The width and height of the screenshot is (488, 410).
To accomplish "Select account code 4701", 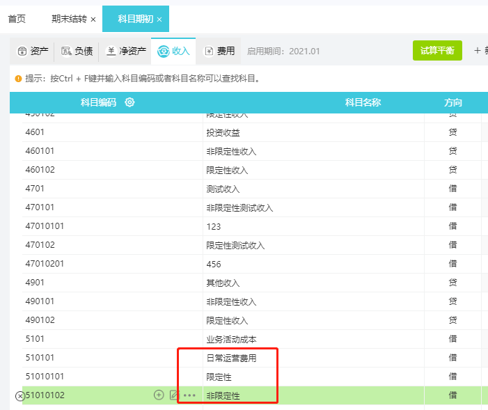I will (x=35, y=189).
